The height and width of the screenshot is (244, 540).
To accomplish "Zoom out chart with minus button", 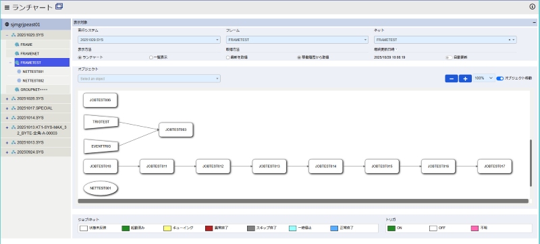I will tap(451, 79).
